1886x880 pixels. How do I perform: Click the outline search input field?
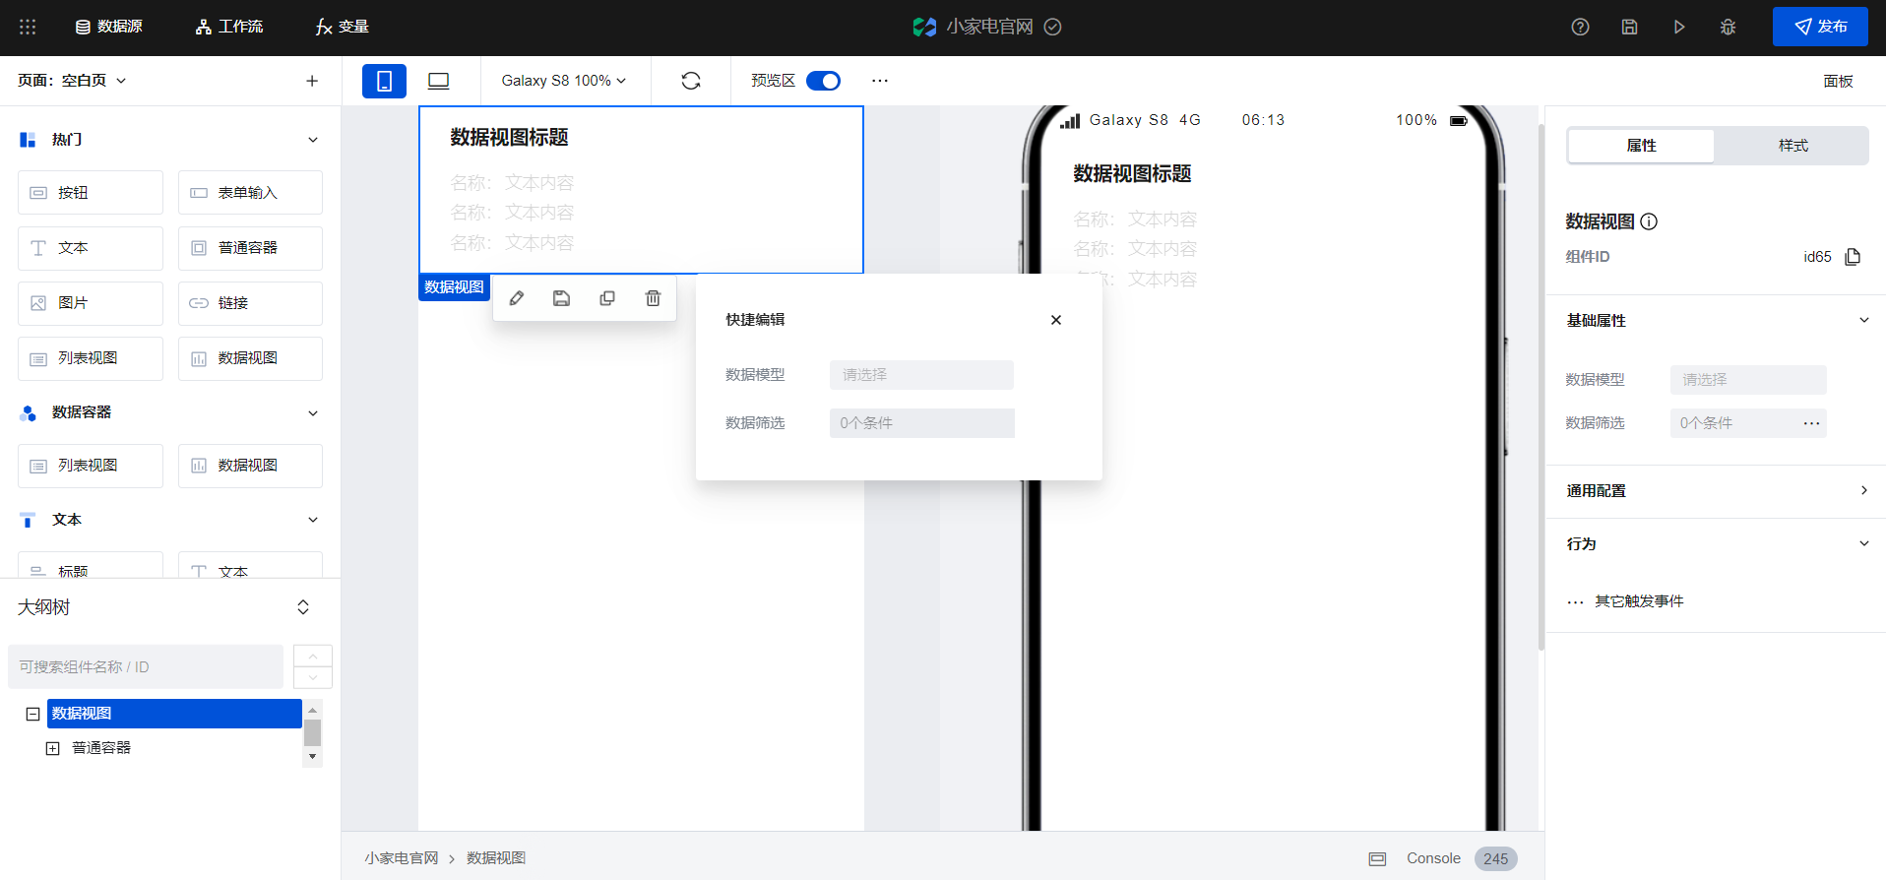[x=146, y=666]
